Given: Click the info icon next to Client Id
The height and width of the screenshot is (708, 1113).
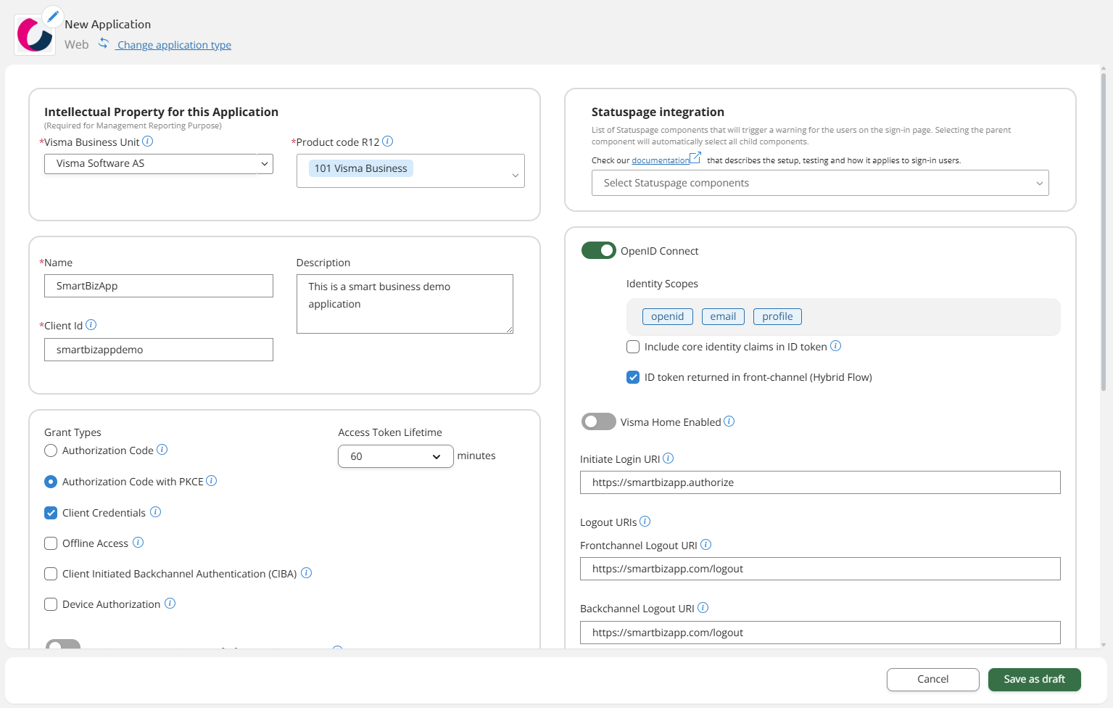Looking at the screenshot, I should pos(91,325).
